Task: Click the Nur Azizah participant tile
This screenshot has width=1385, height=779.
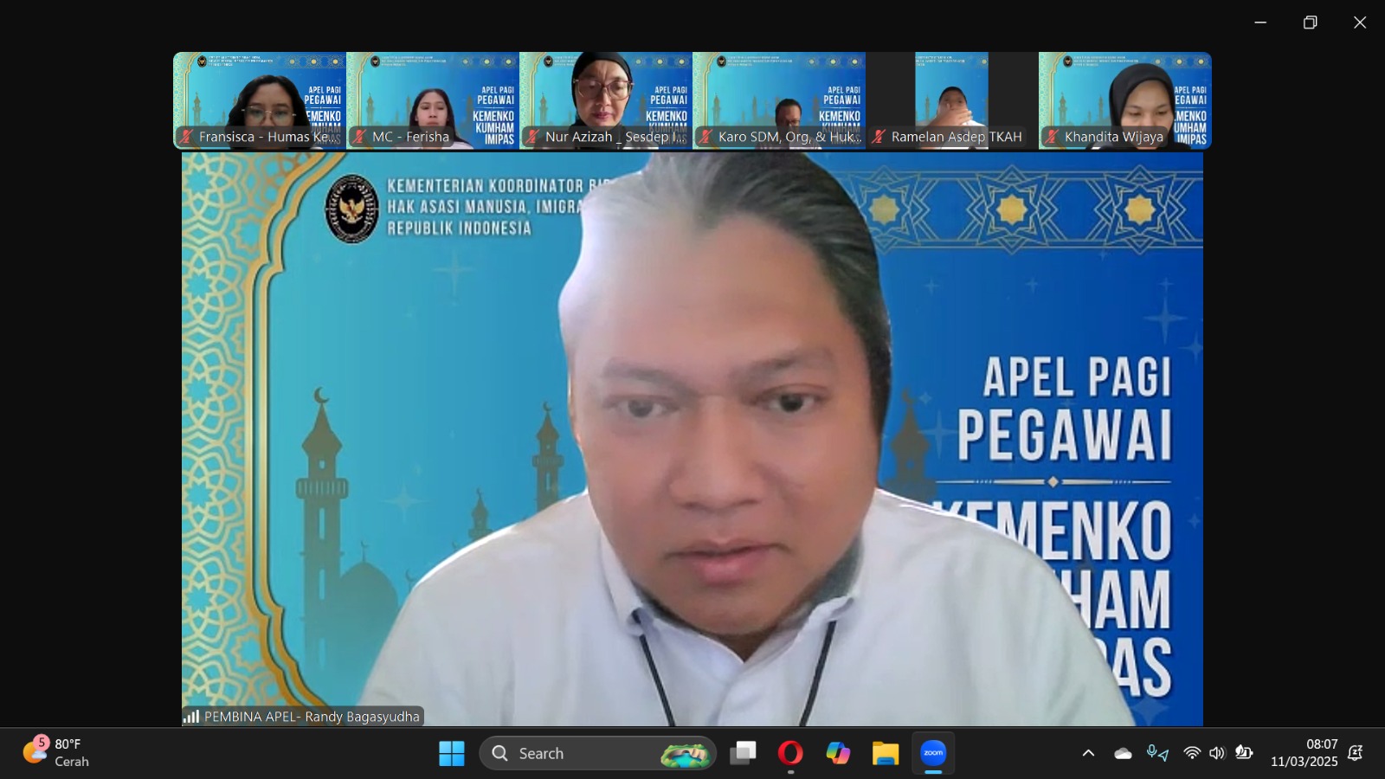Action: coord(606,100)
